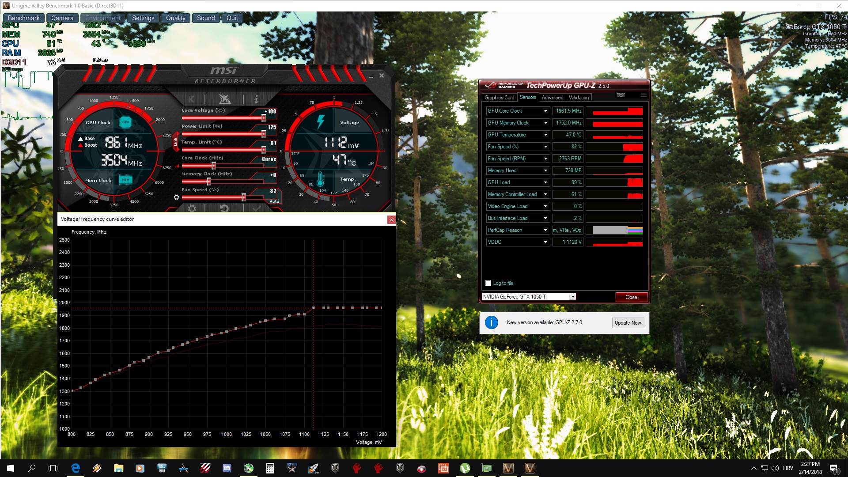Switch to GPU-Z Advanced tab
Screen dimensions: 848x477
pyautogui.click(x=552, y=98)
